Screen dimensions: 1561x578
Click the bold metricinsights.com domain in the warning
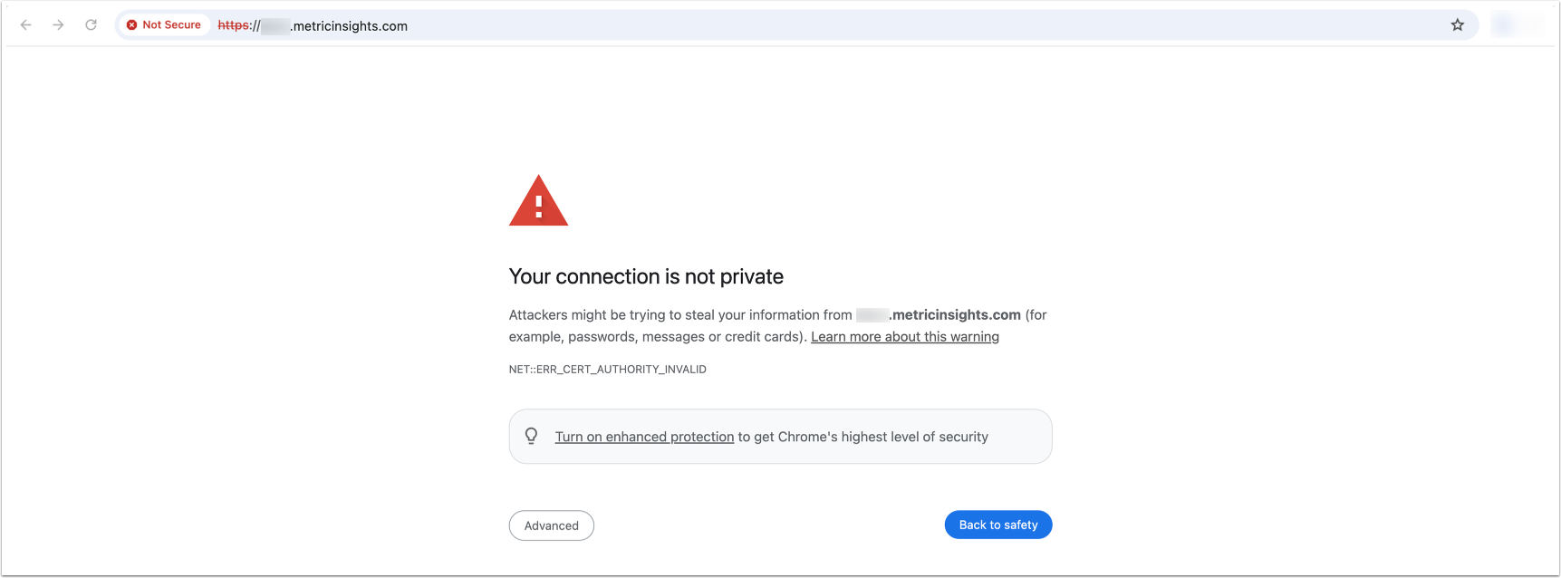pyautogui.click(x=956, y=315)
